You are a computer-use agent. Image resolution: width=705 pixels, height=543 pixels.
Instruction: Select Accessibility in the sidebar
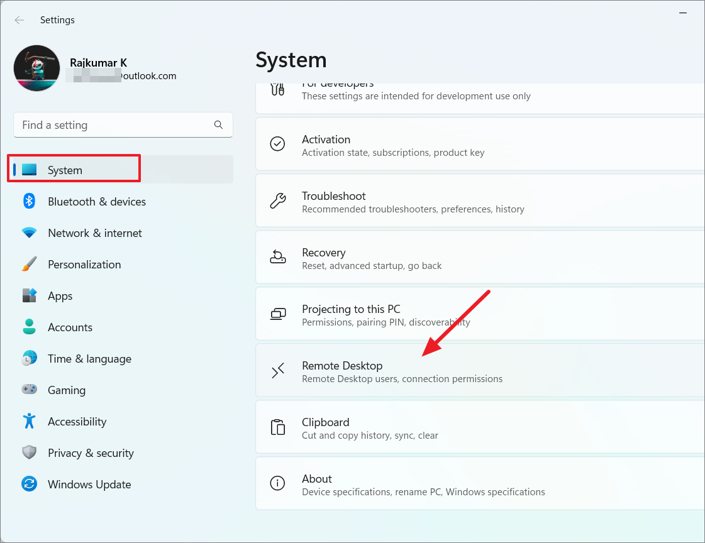tap(77, 422)
